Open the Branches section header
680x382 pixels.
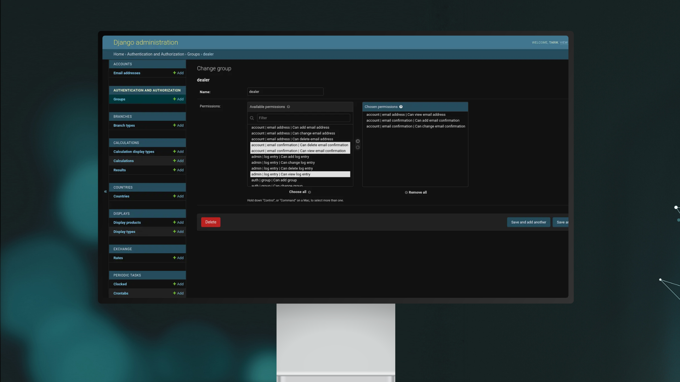coord(123,116)
